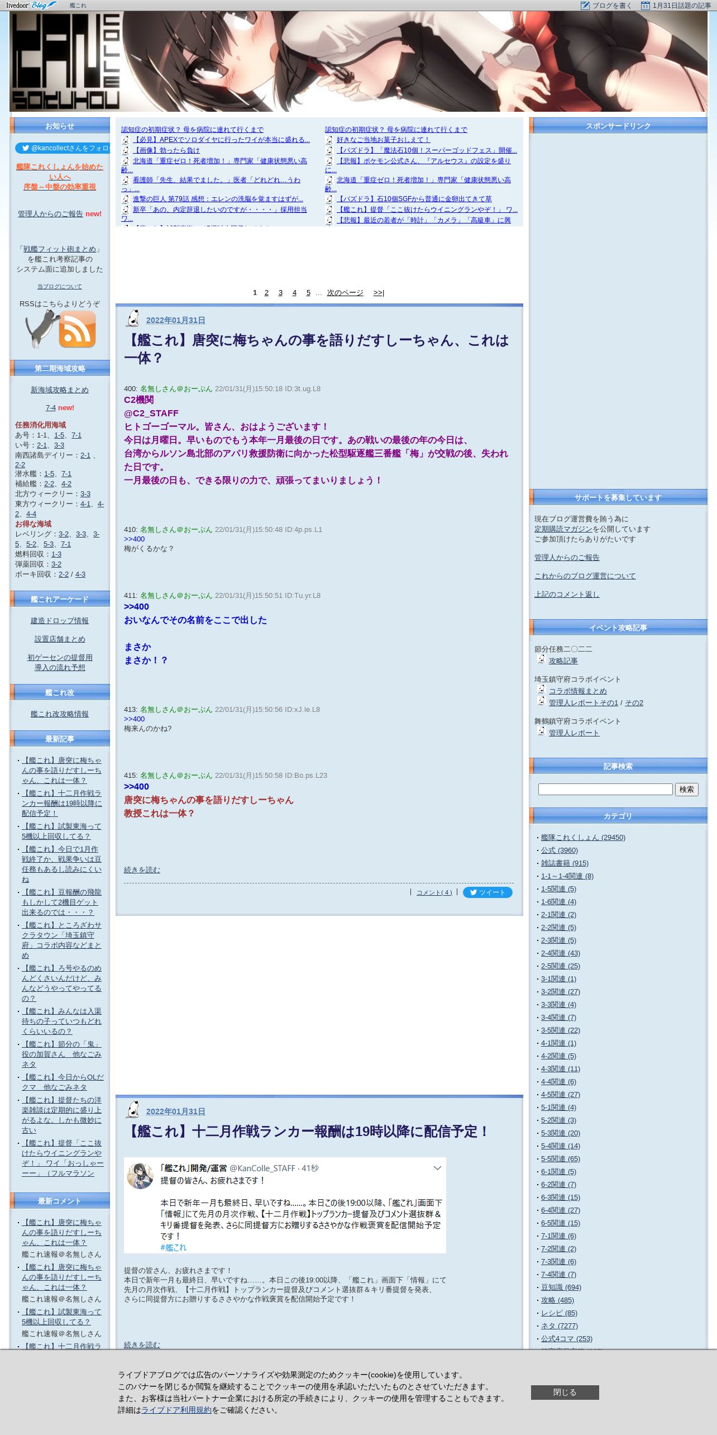Open 艦隊これくしょんを始めたい人へ orange link
Image resolution: width=717 pixels, height=1435 pixels.
(x=60, y=172)
